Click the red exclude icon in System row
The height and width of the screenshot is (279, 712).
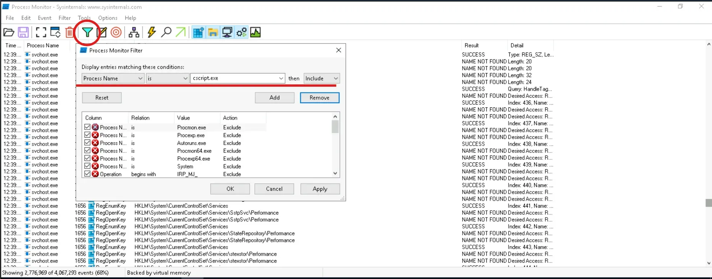(95, 166)
